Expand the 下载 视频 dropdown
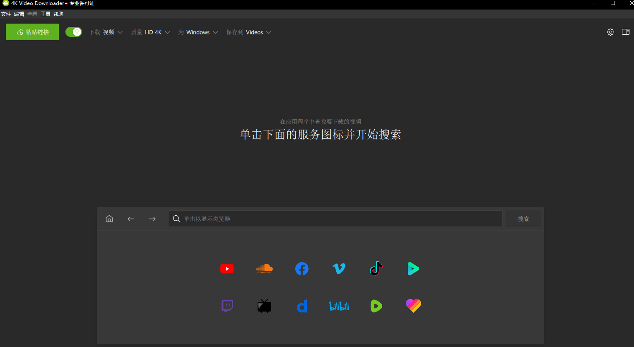 coord(106,32)
